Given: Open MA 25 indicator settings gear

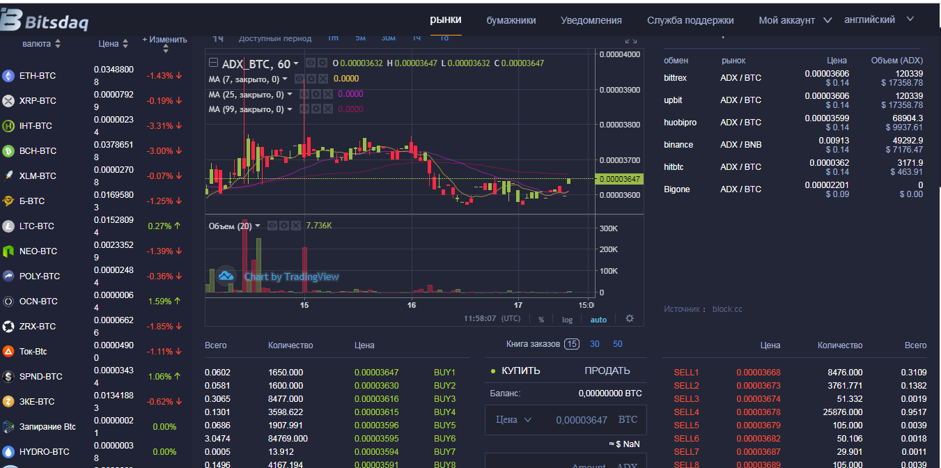Looking at the screenshot, I should pyautogui.click(x=316, y=94).
